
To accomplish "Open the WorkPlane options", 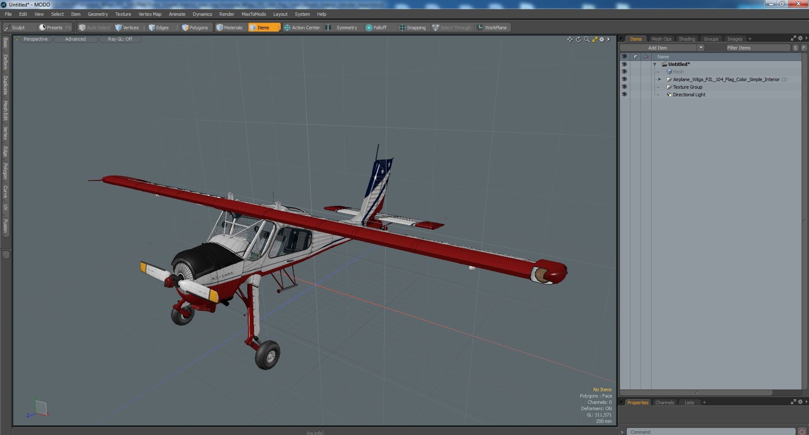I will point(492,27).
